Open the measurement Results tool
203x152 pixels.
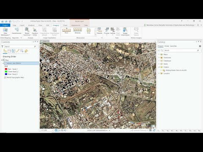click(x=99, y=31)
